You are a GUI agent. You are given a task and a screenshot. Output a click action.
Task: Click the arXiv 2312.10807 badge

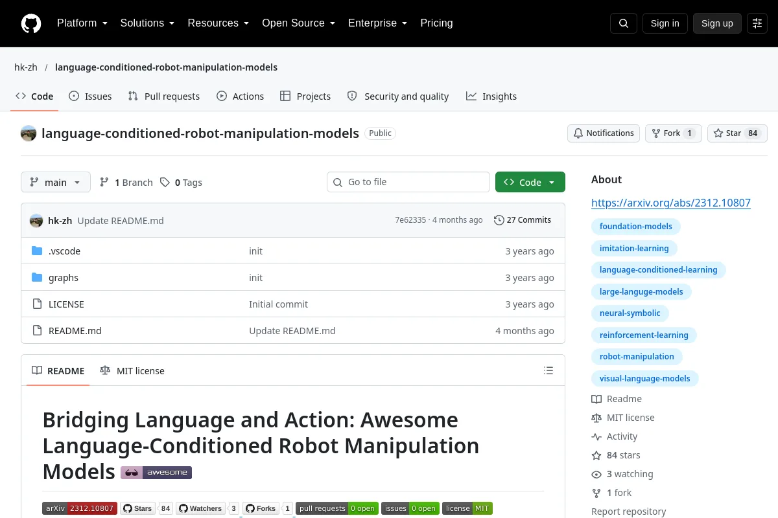click(80, 508)
